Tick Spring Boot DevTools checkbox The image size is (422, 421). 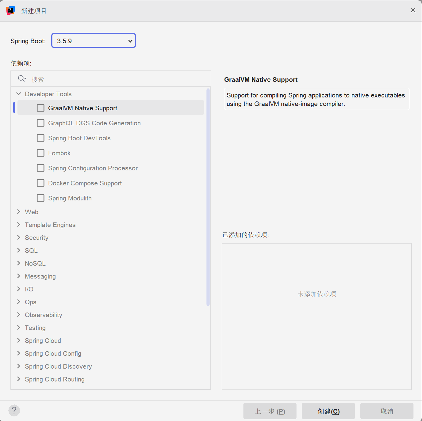[40, 138]
